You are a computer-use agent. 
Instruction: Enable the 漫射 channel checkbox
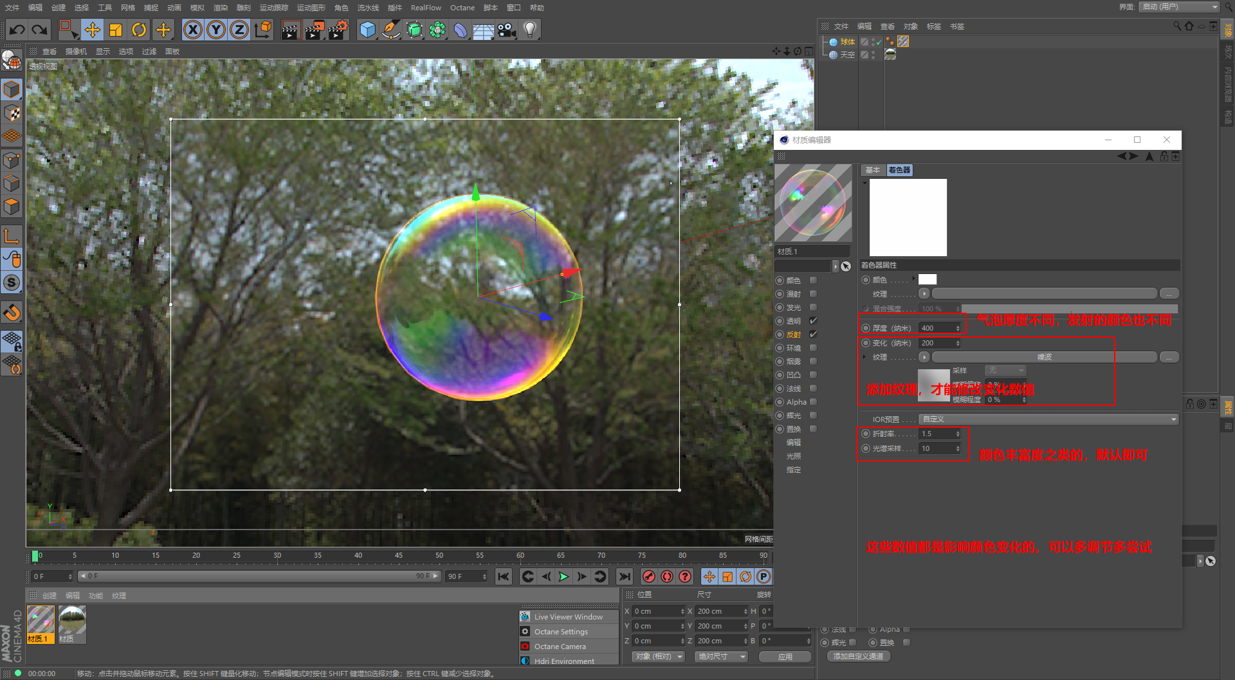[x=813, y=294]
